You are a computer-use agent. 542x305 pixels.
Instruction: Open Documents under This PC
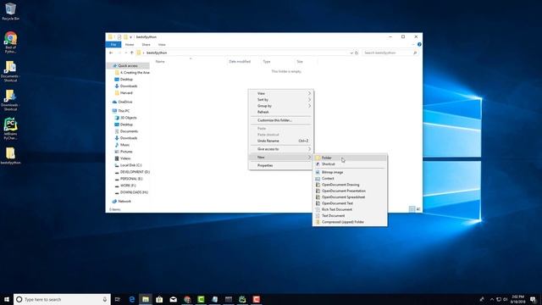tap(129, 131)
